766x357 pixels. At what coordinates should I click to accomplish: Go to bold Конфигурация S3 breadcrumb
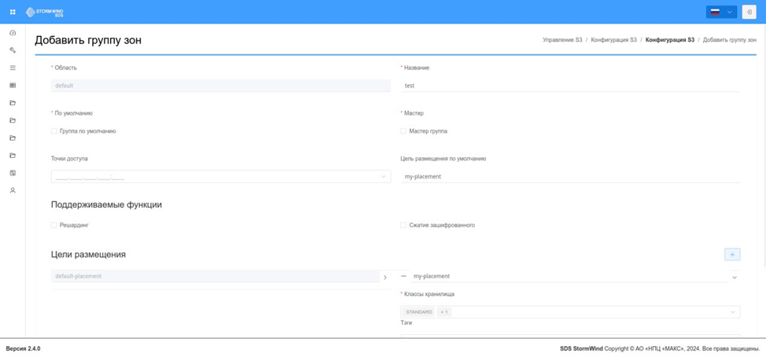pos(670,40)
